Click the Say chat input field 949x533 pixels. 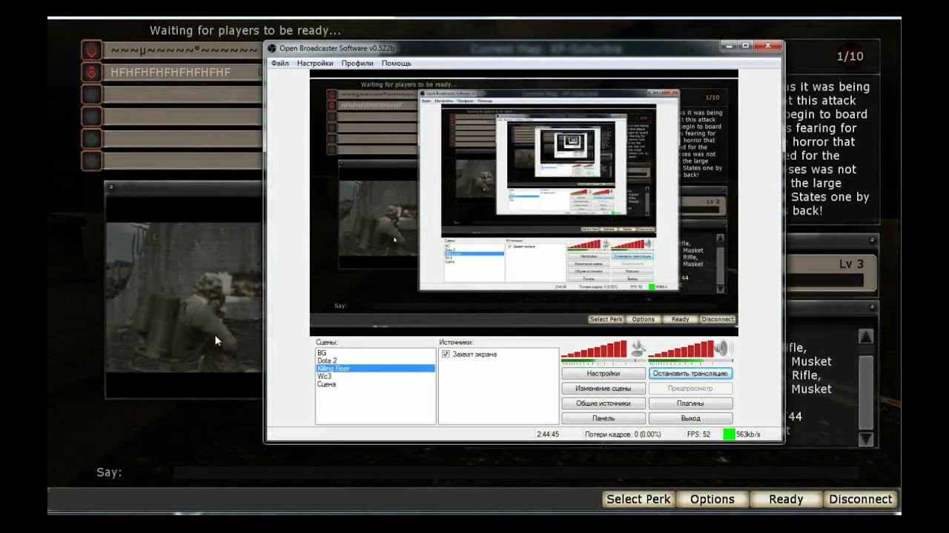[x=515, y=472]
